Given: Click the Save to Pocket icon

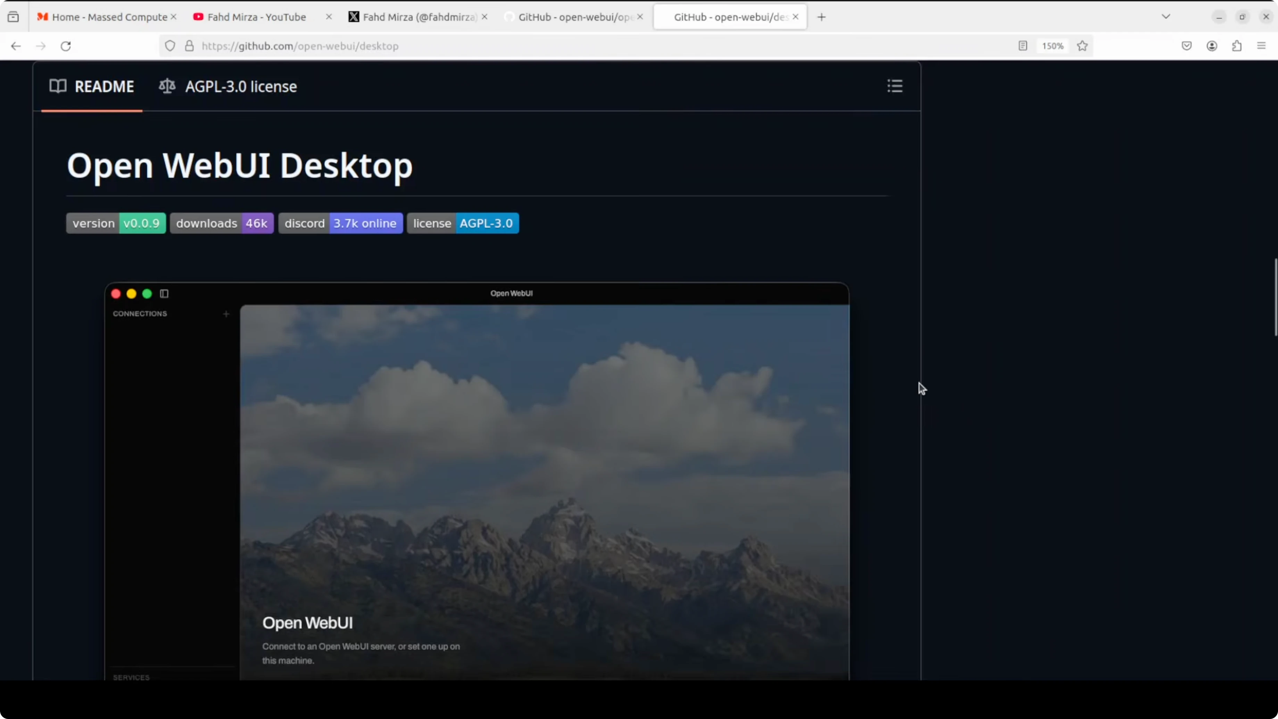Looking at the screenshot, I should [x=1186, y=46].
